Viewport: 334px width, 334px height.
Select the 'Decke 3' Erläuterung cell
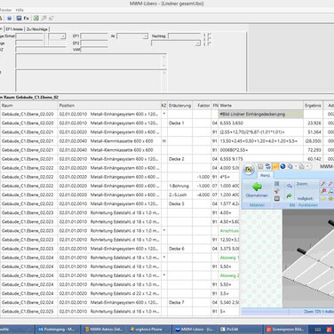(x=179, y=203)
